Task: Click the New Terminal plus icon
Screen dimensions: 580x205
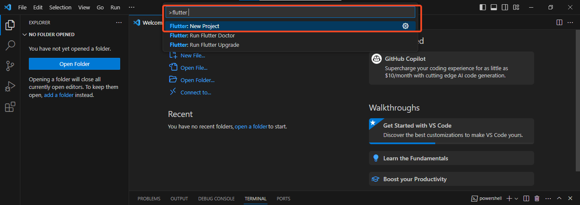Action: click(510, 199)
